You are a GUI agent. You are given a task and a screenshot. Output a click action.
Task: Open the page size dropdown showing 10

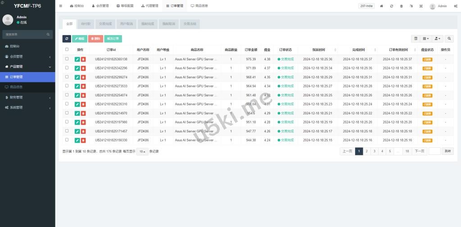click(x=142, y=151)
